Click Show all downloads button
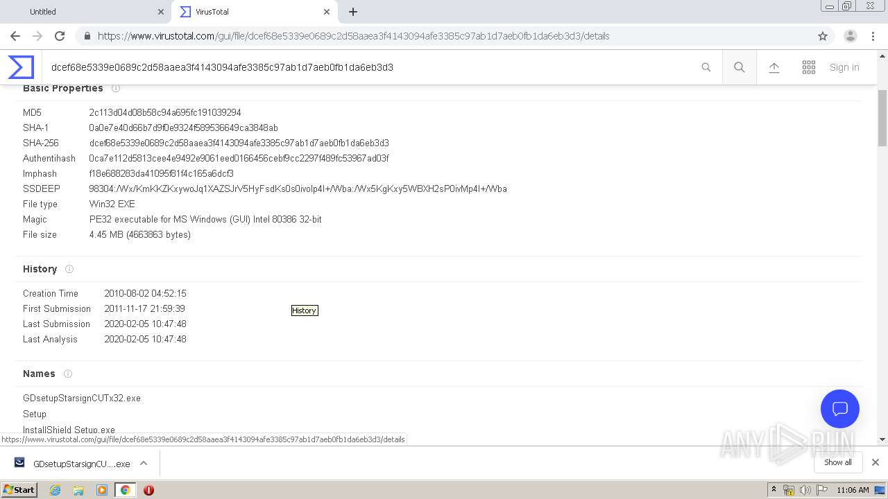Screen dimensions: 888x499 837,462
